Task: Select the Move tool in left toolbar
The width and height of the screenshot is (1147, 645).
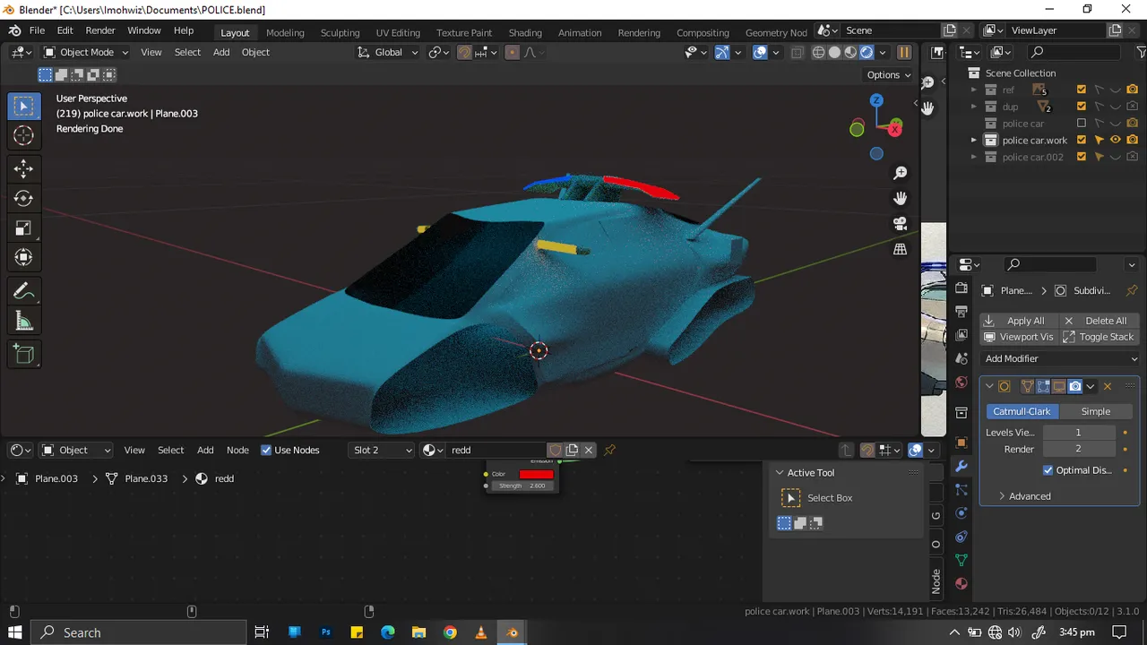Action: 24,168
